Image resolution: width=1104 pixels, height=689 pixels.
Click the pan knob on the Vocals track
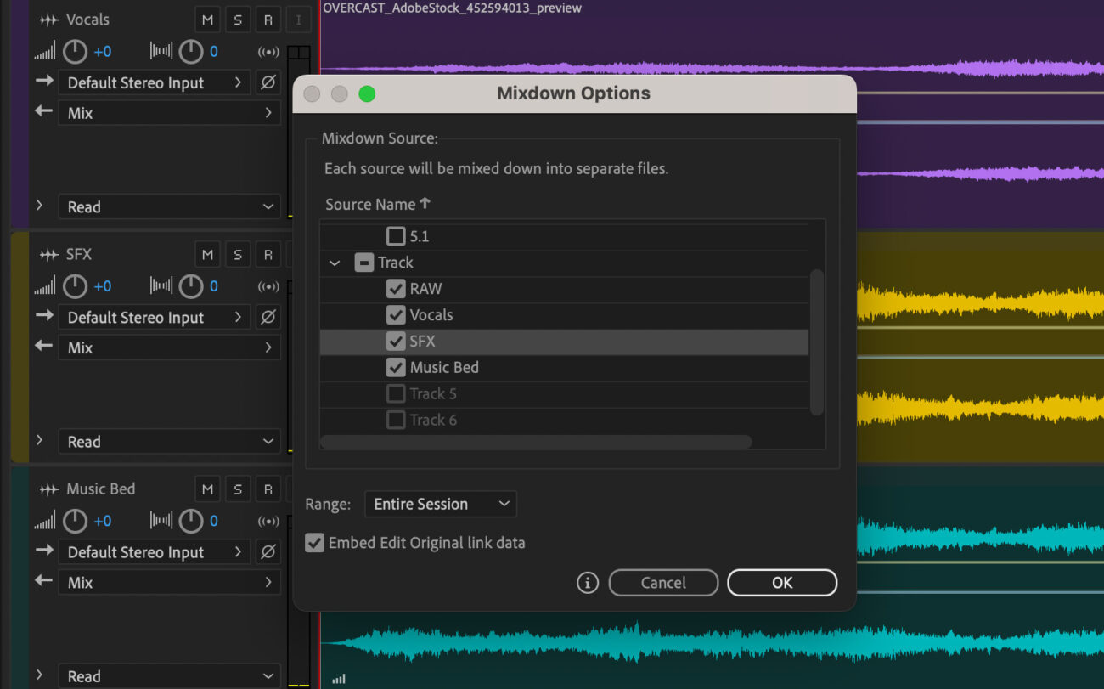click(x=190, y=51)
